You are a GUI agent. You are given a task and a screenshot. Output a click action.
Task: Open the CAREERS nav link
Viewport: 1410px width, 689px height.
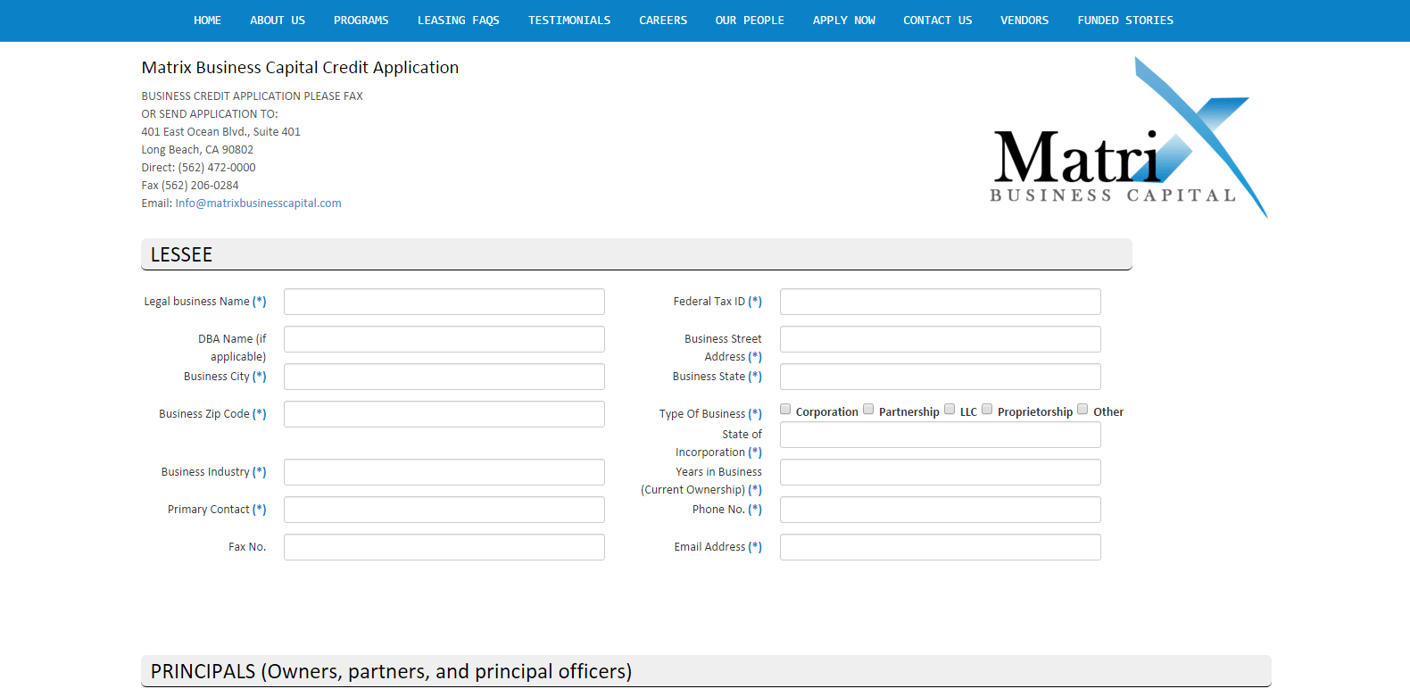(x=663, y=21)
